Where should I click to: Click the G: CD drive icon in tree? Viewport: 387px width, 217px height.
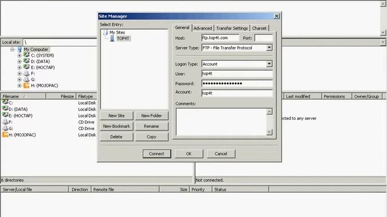point(27,79)
